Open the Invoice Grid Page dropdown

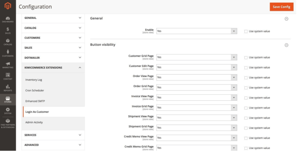[x=197, y=108]
